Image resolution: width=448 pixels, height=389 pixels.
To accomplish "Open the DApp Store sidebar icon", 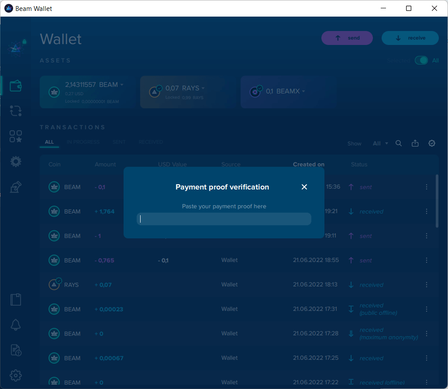I will click(16, 136).
